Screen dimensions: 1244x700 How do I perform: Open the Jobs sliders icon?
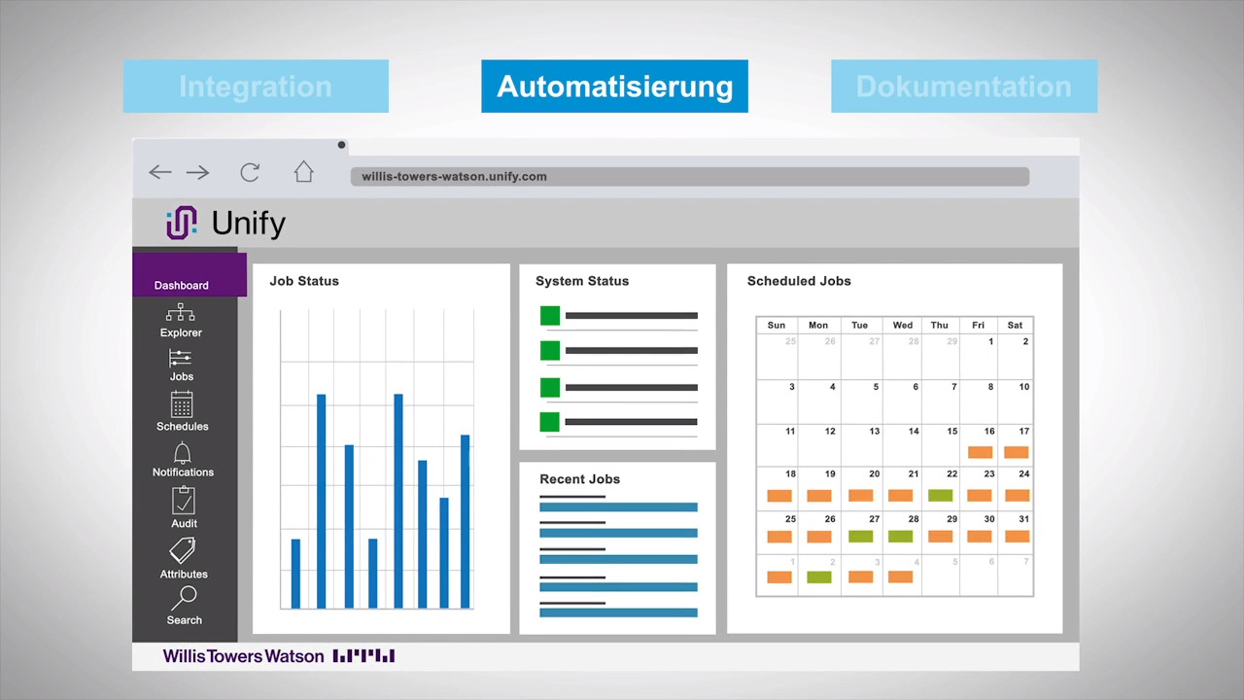(181, 359)
